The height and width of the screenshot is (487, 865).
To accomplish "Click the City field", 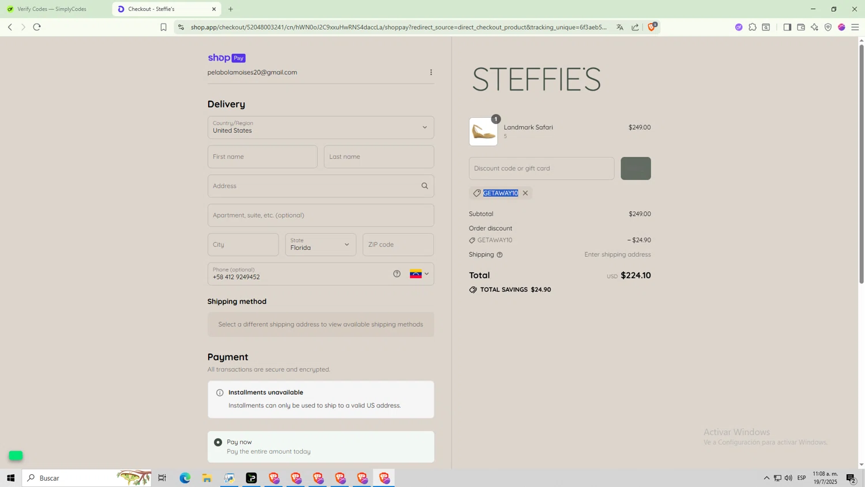I will (x=243, y=245).
